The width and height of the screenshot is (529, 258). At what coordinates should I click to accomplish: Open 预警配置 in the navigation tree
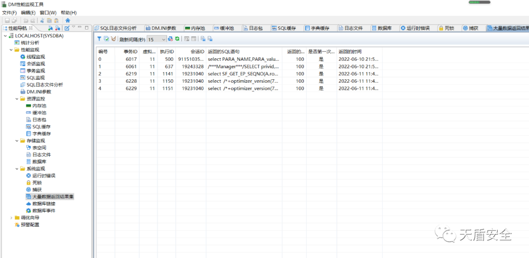(x=30, y=225)
